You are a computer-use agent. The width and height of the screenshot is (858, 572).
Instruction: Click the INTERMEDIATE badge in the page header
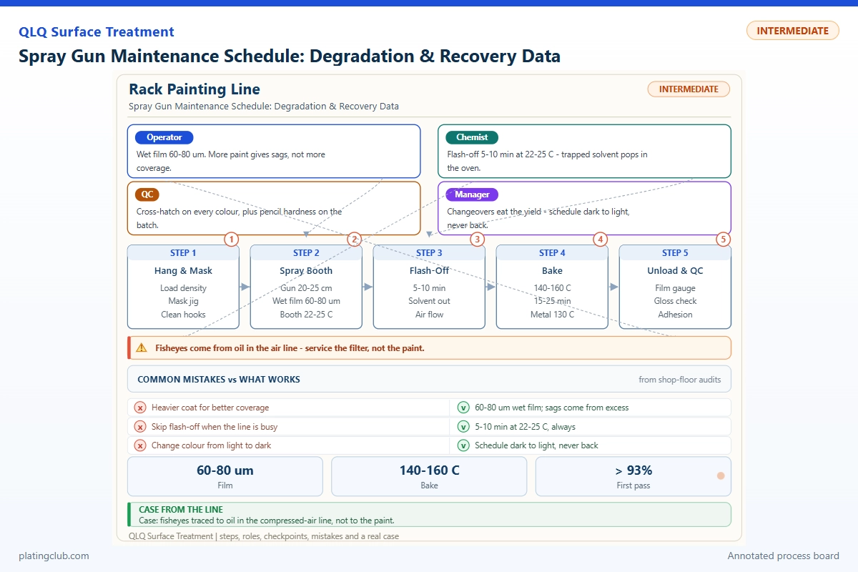click(x=792, y=31)
